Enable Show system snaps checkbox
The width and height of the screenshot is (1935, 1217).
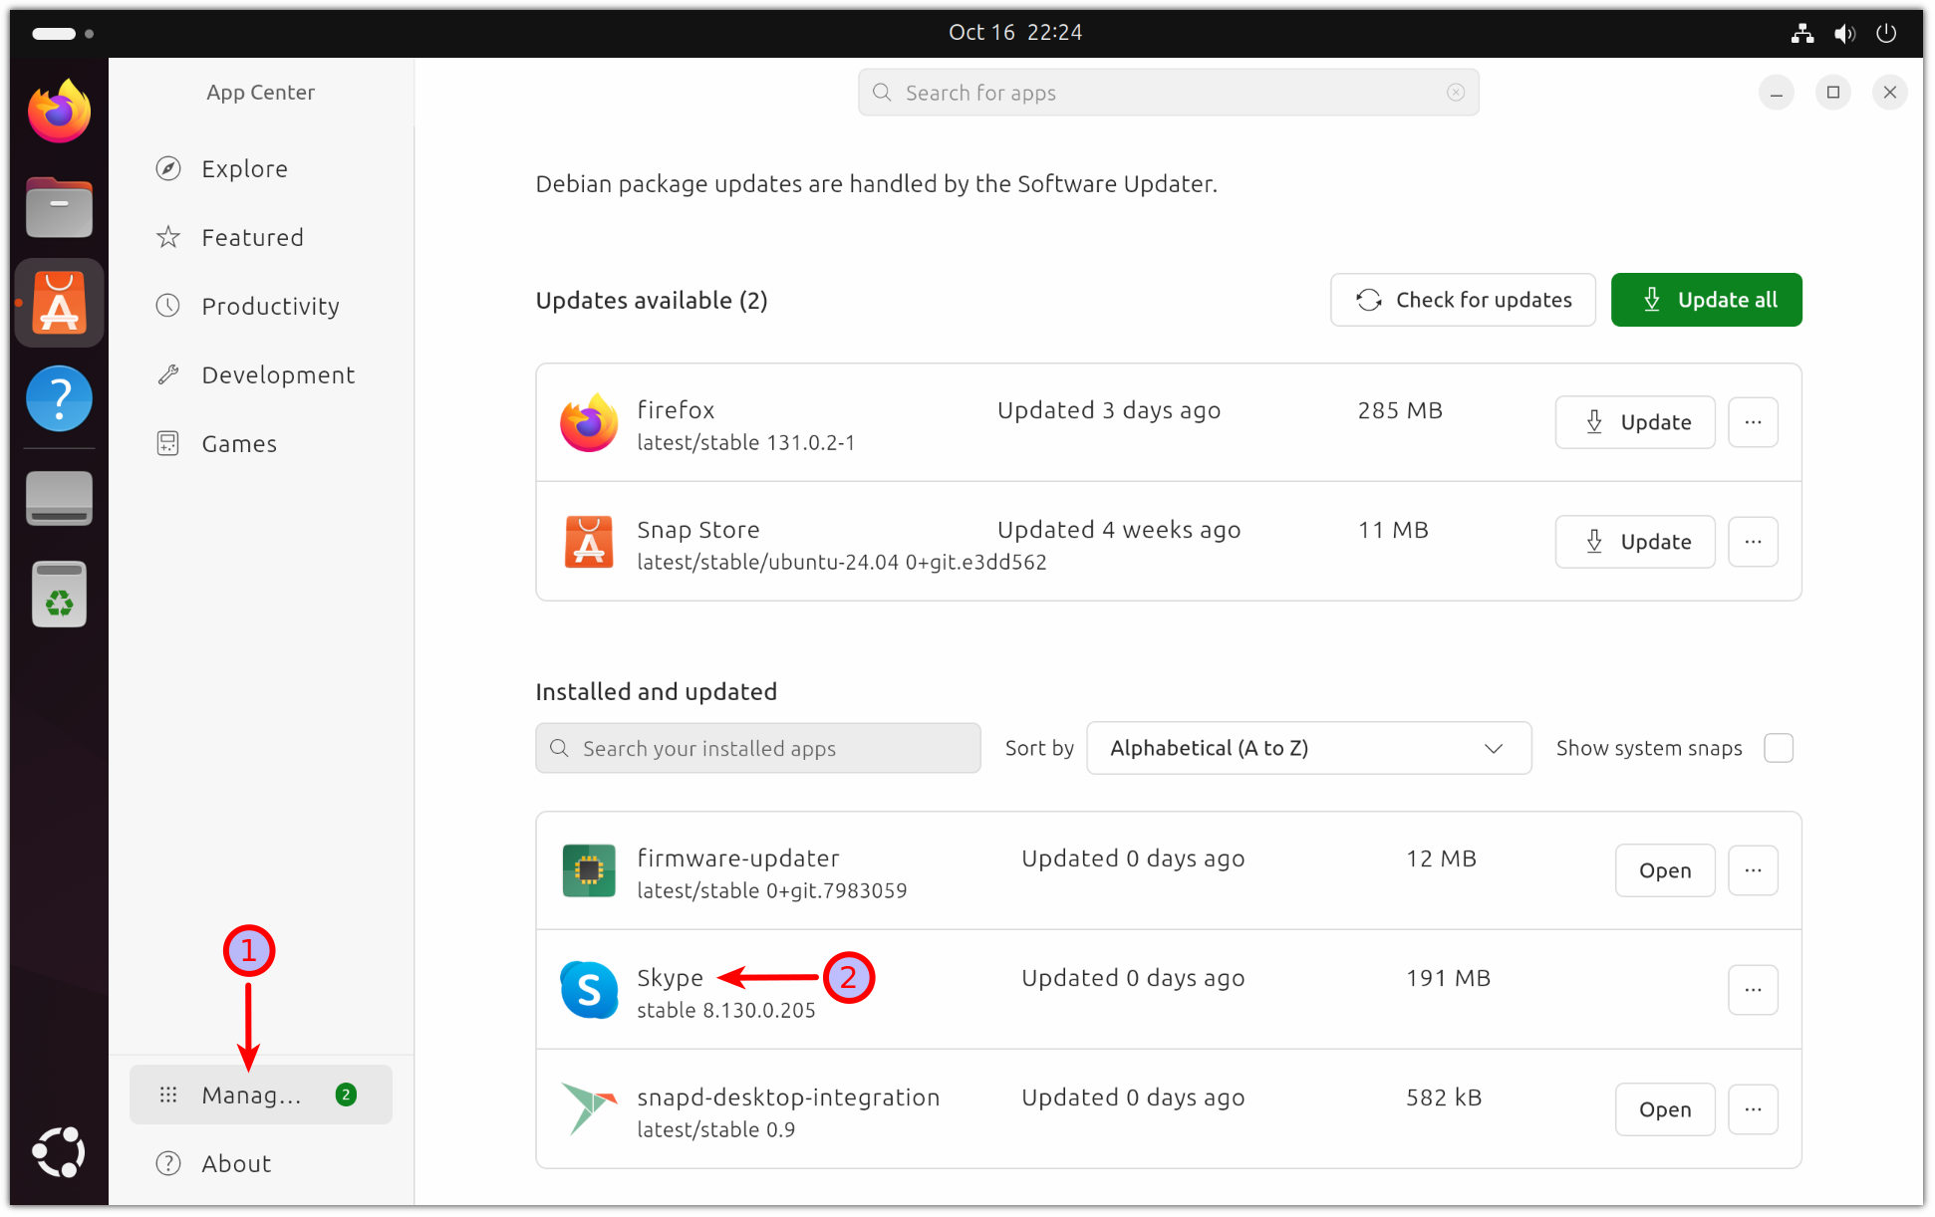1779,748
